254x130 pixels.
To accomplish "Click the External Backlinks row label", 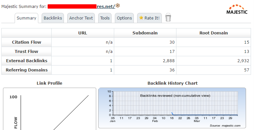I will (27, 61).
